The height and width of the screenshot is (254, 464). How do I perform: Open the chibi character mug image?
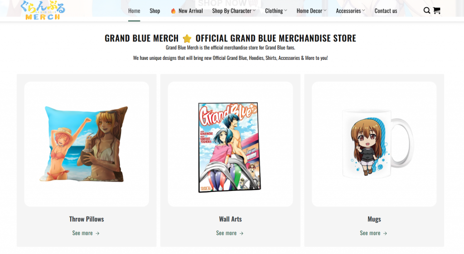tap(378, 144)
